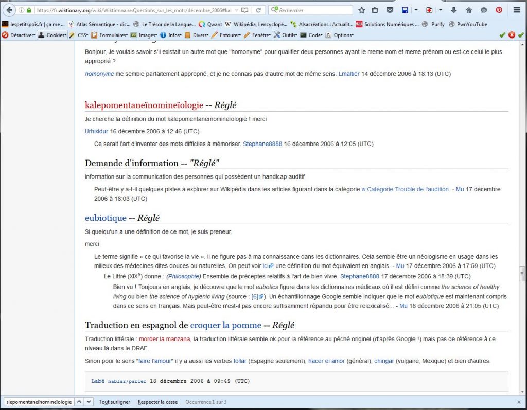Follow the 'croquer la pomme' link
Viewport: 527px width, 410px height.
(225, 325)
